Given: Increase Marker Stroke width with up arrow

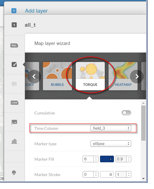Looking at the screenshot, I should 96,173.
